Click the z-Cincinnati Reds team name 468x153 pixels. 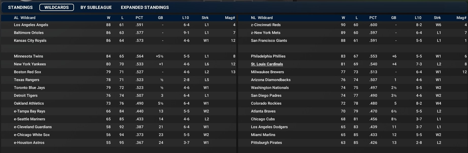click(x=266, y=25)
